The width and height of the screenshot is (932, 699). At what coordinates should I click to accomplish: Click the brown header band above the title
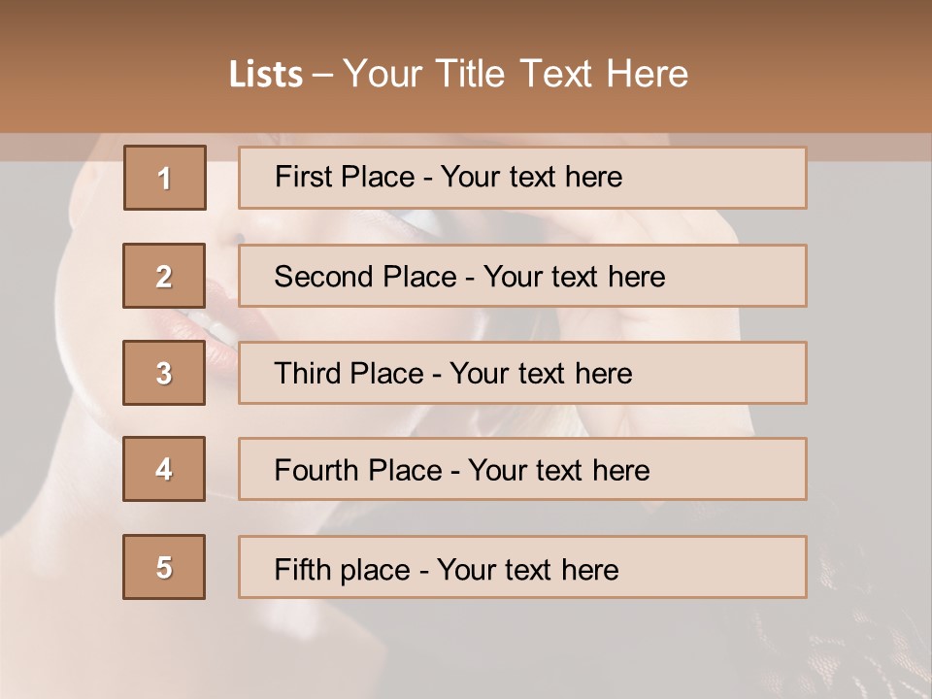click(466, 21)
